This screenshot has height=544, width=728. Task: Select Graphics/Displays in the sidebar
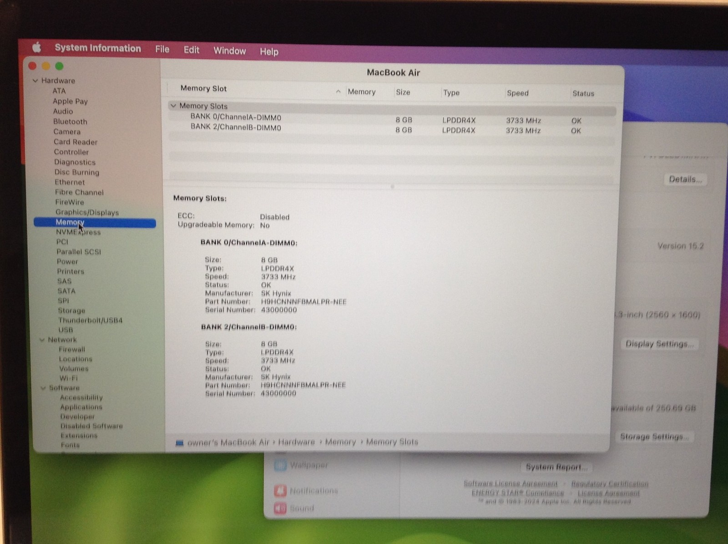pos(87,212)
